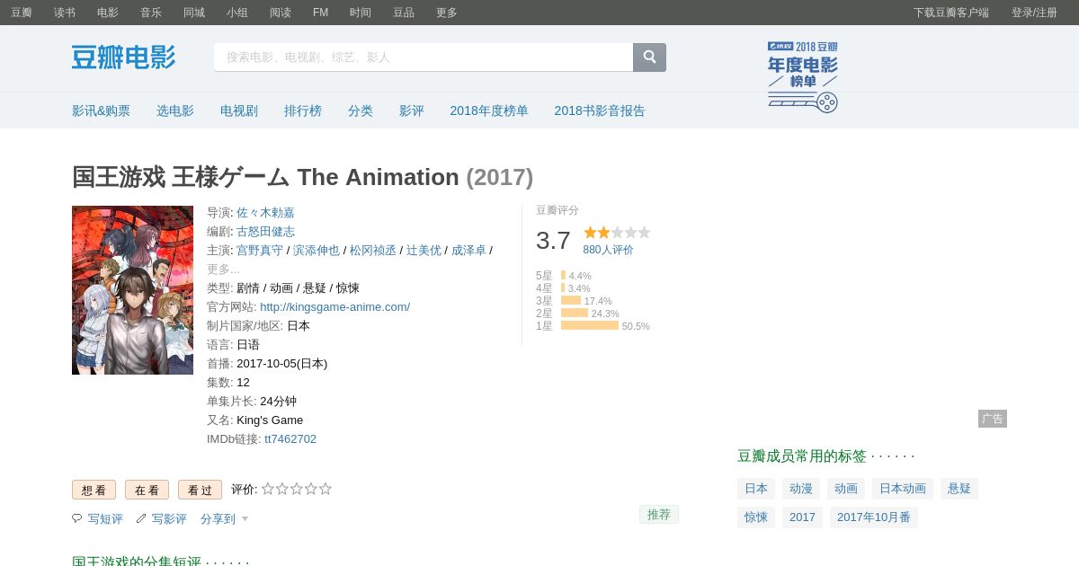Go to 电视剧 navigation tab
Image resolution: width=1079 pixels, height=566 pixels.
click(239, 111)
